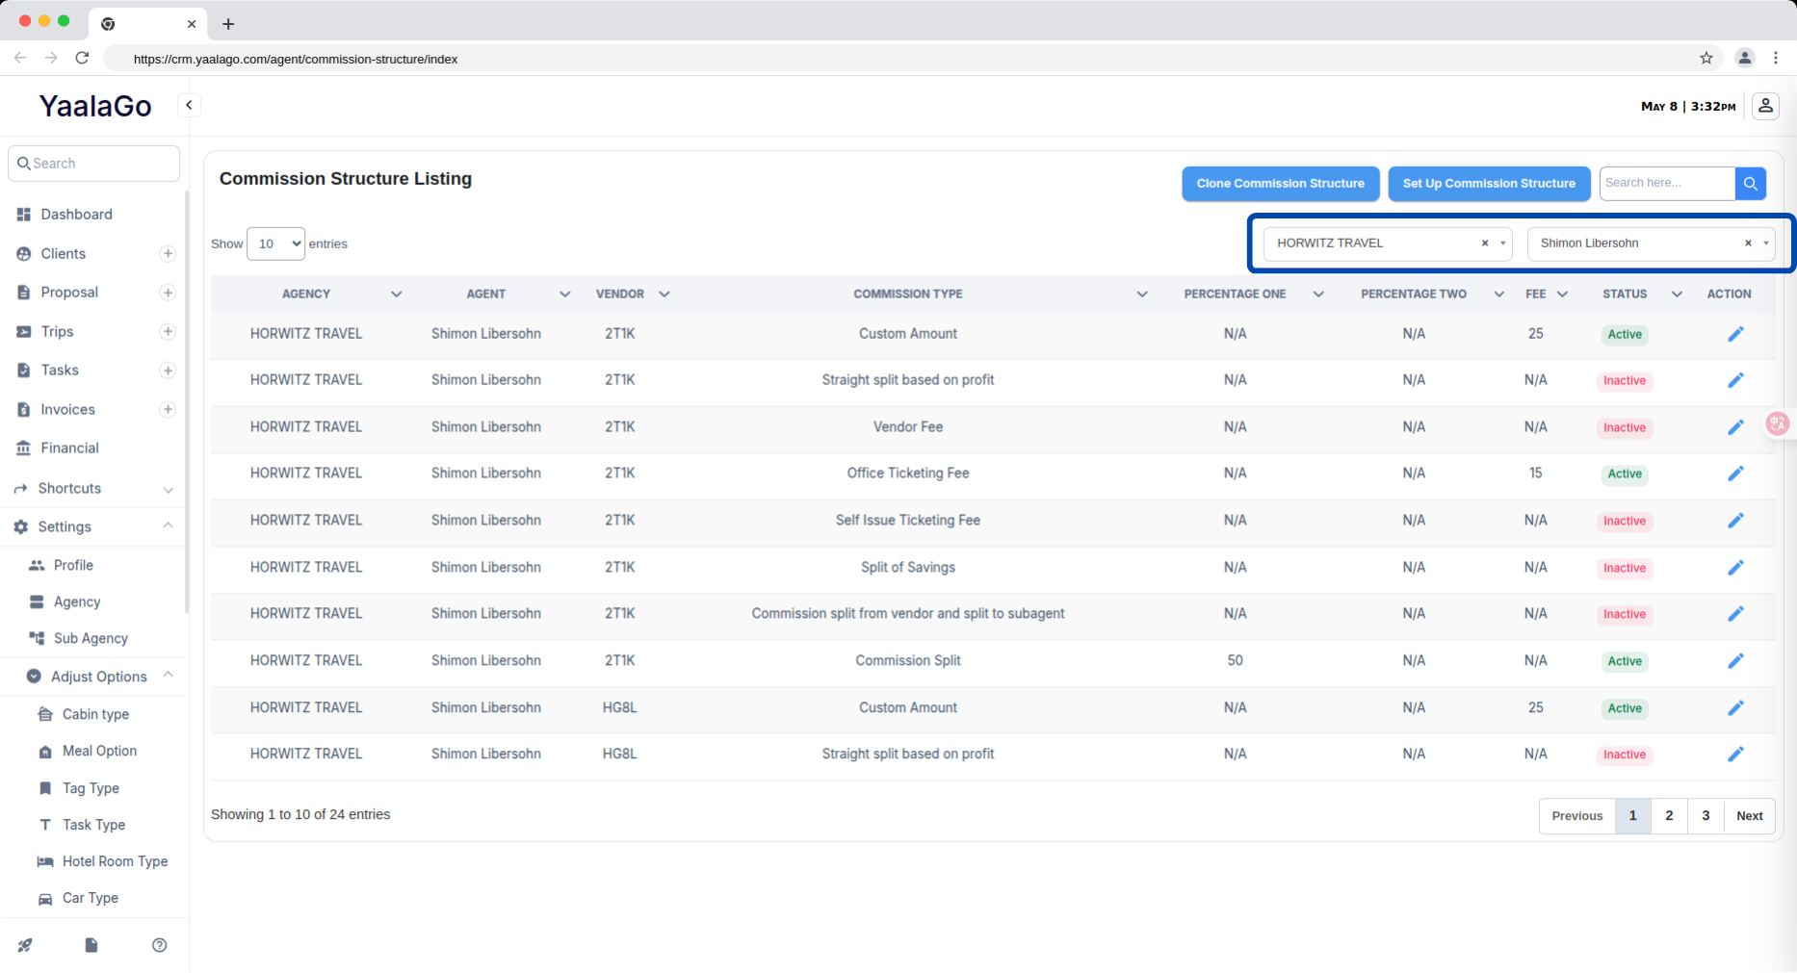Edit the Self Issue Ticketing Fee row
The height and width of the screenshot is (973, 1797).
[1735, 521]
